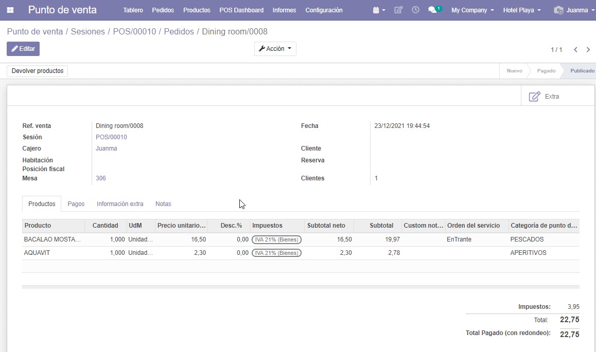
Task: Open POS Dashboard menu
Action: click(x=241, y=10)
